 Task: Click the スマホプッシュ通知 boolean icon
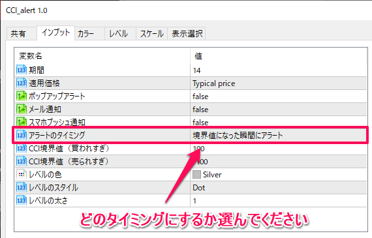tap(22, 121)
